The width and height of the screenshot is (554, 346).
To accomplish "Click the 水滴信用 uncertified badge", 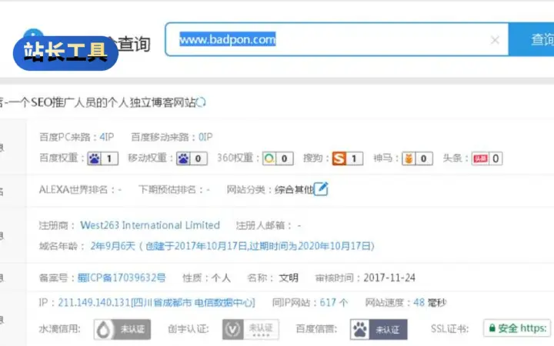I will pyautogui.click(x=122, y=329).
